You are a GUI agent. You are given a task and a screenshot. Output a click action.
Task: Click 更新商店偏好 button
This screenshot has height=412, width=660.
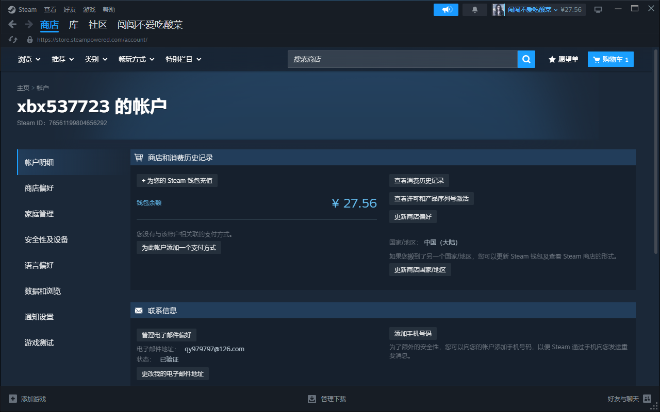click(x=413, y=217)
